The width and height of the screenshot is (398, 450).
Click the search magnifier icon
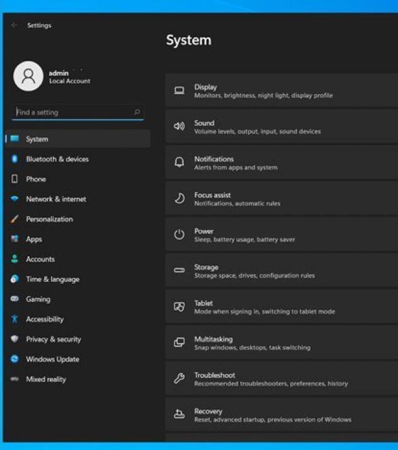click(x=137, y=112)
